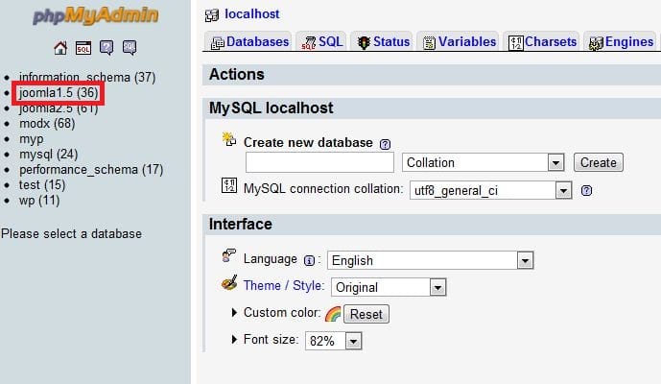Open the Theme / Style link
The height and width of the screenshot is (384, 661).
[284, 286]
